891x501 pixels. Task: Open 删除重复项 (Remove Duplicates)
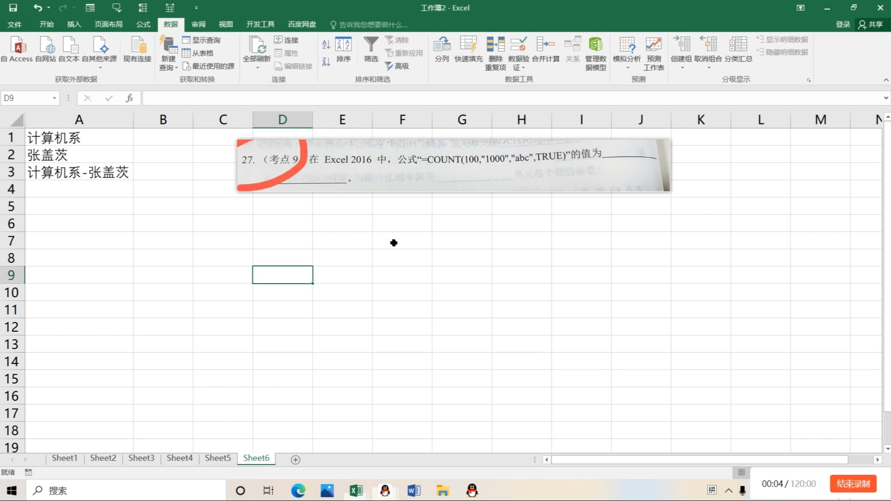coord(494,51)
